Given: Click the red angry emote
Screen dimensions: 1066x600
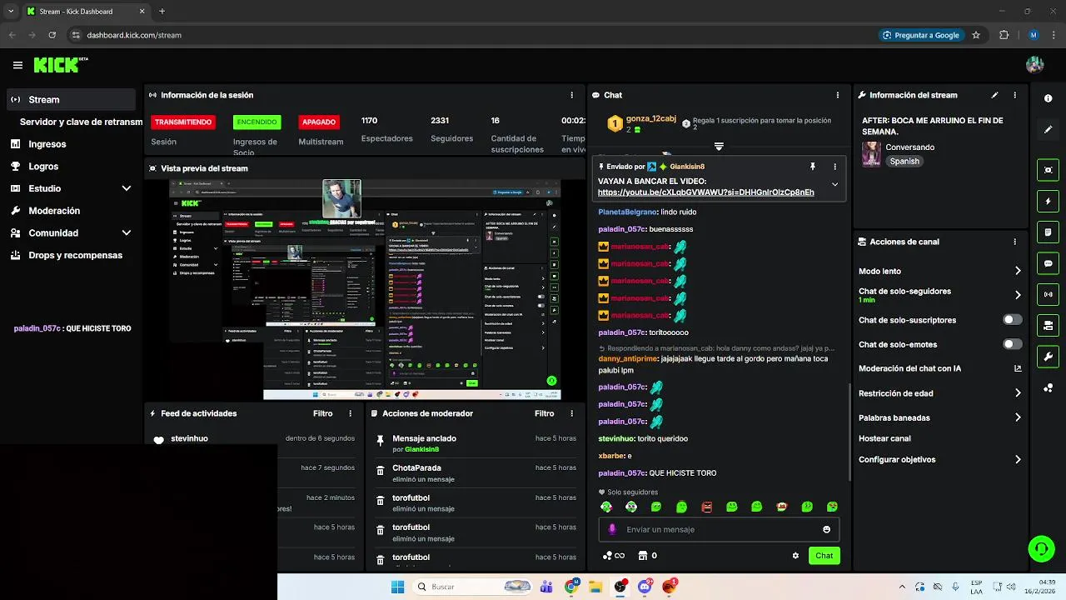Looking at the screenshot, I should [706, 507].
